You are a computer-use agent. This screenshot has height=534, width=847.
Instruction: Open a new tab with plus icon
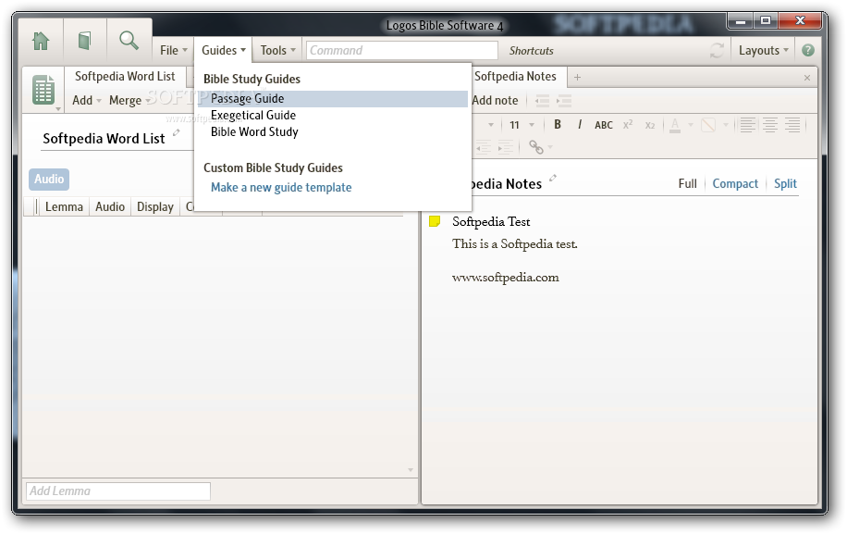pos(577,78)
